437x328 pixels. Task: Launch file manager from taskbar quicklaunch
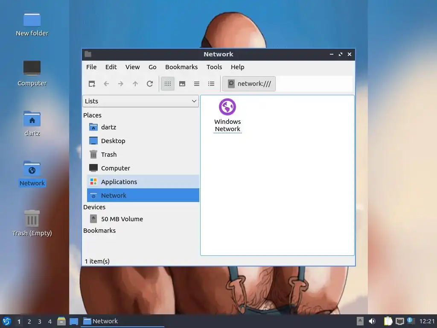pyautogui.click(x=61, y=321)
